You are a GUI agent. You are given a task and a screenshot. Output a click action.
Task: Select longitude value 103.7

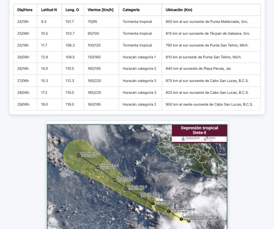(70, 34)
